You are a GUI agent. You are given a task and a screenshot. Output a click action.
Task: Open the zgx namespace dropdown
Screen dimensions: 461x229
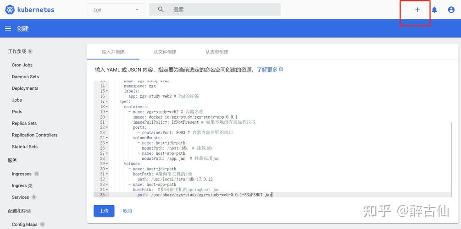click(x=116, y=10)
